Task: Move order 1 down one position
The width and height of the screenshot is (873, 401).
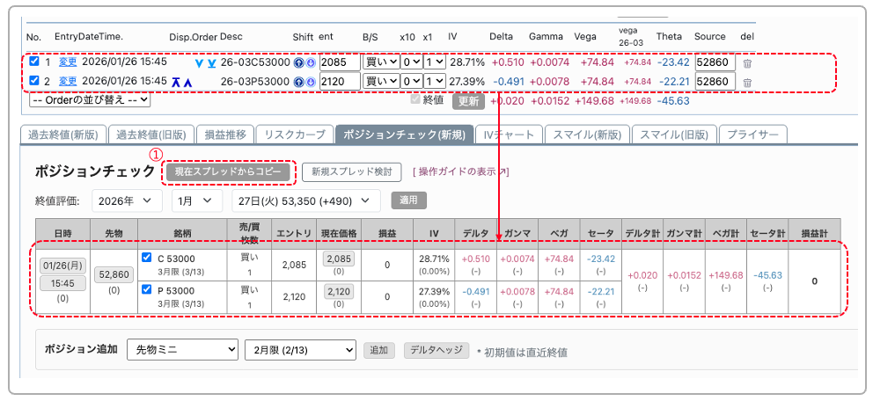Action: [199, 62]
